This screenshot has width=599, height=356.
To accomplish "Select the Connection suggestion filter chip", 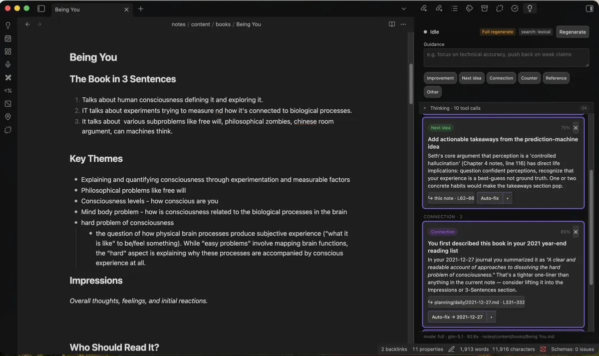I will (x=501, y=78).
